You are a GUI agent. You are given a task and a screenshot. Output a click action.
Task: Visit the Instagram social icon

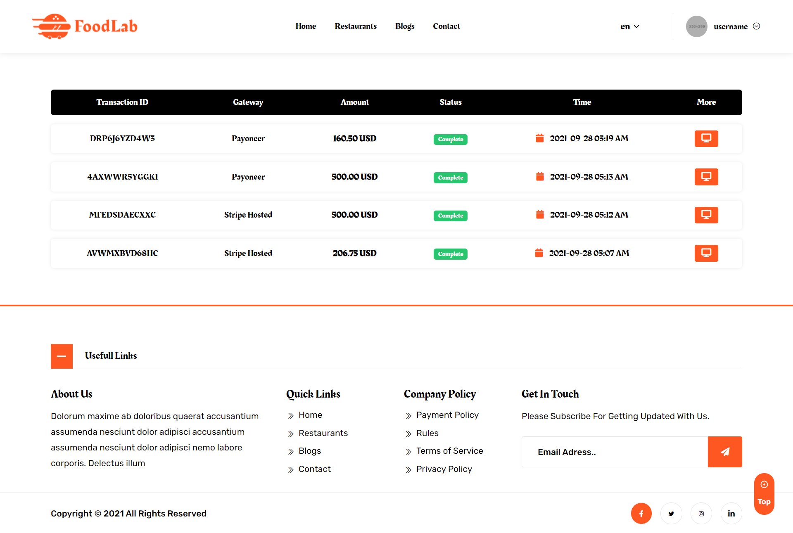[701, 513]
